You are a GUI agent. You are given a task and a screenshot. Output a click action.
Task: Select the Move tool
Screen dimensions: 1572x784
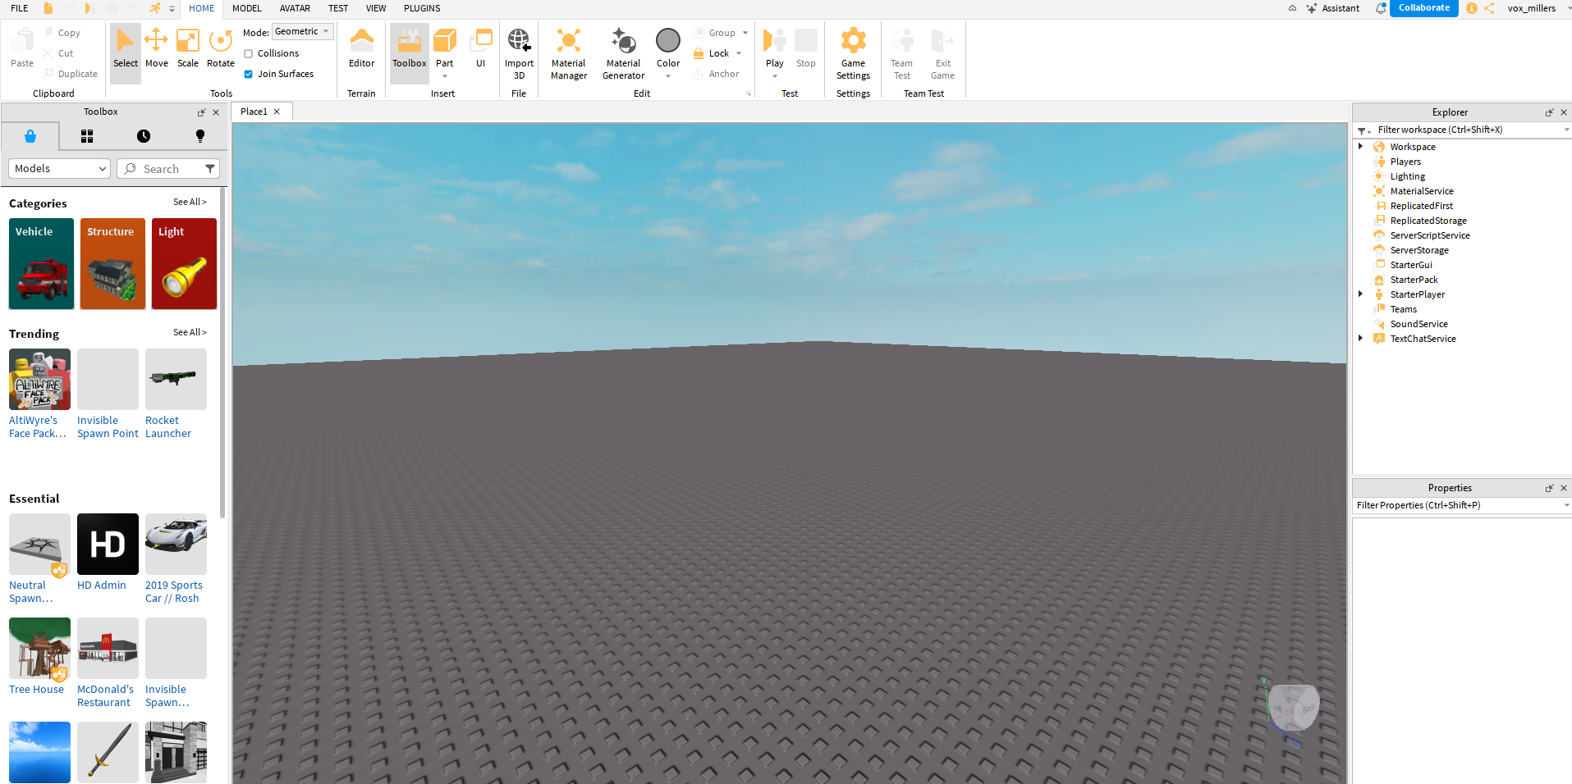pyautogui.click(x=156, y=49)
